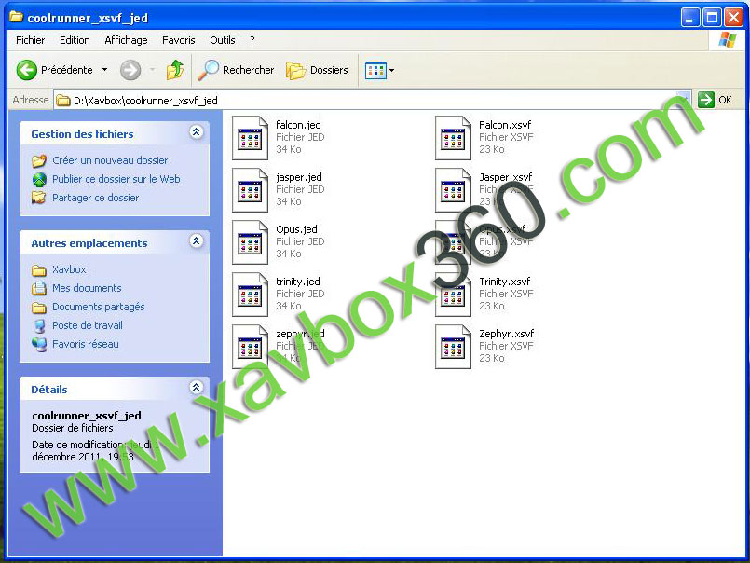Select the Opus.jed file name
The width and height of the screenshot is (750, 563).
[296, 229]
